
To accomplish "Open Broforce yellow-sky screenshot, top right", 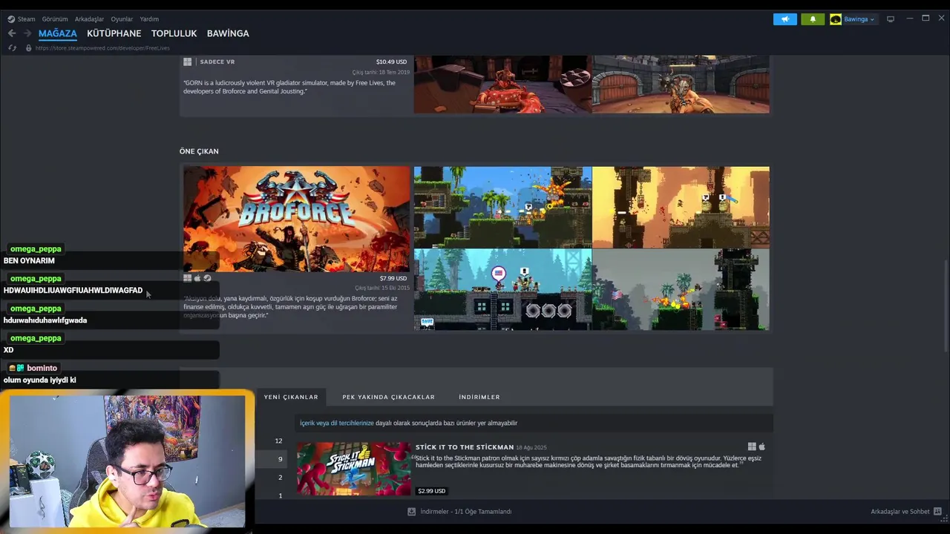I will coord(681,207).
